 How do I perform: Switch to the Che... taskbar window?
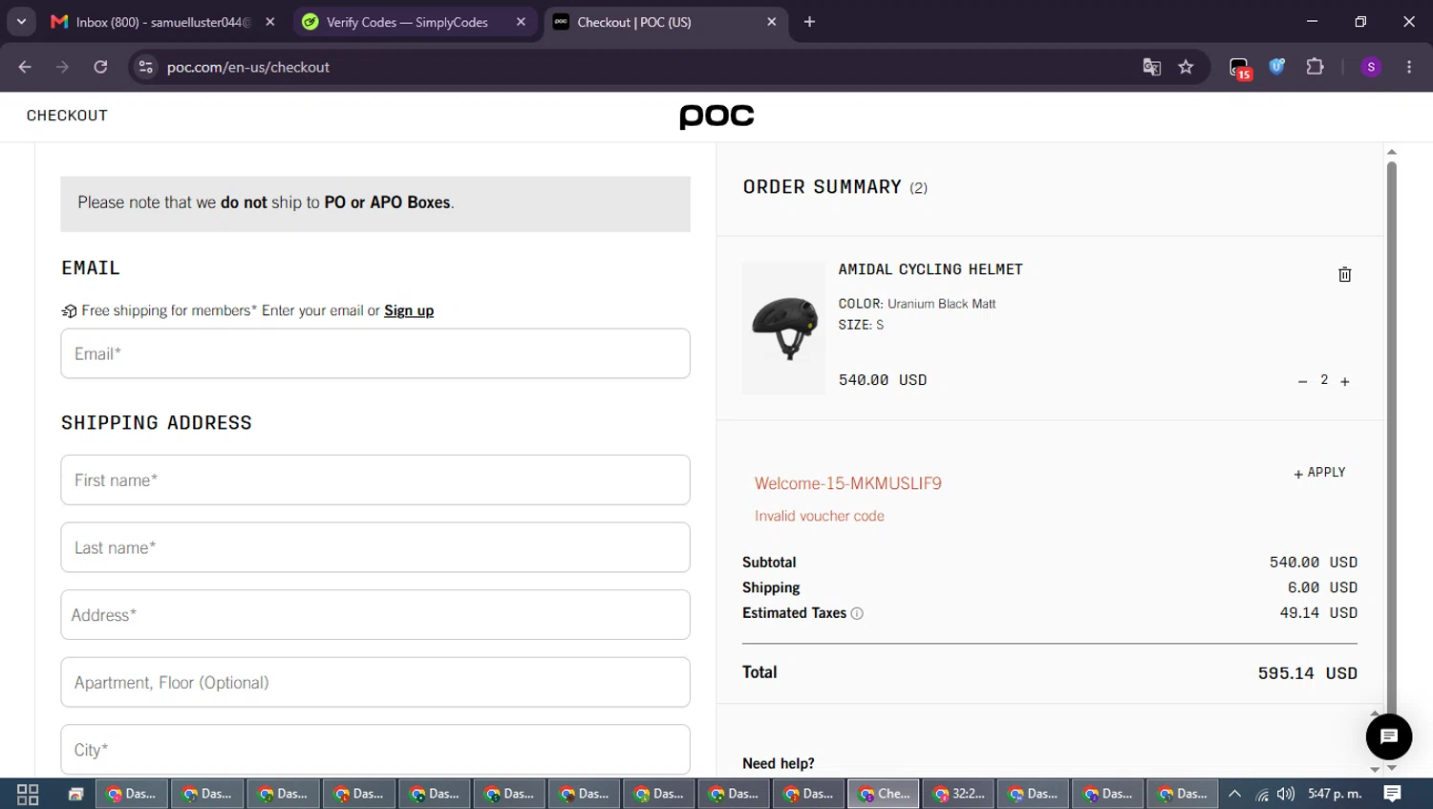point(883,794)
